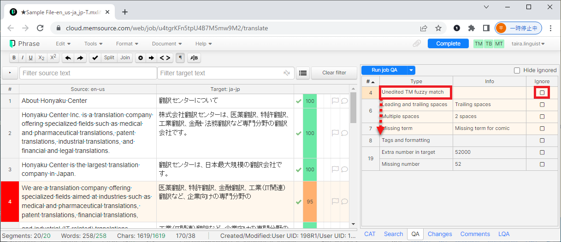Expand the taira.linguist user dropdown
This screenshot has height=242, width=561.
(528, 44)
